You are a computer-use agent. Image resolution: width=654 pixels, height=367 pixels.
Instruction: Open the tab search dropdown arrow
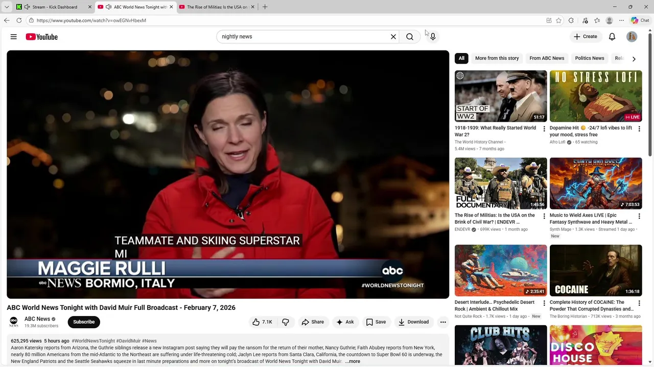point(7,7)
